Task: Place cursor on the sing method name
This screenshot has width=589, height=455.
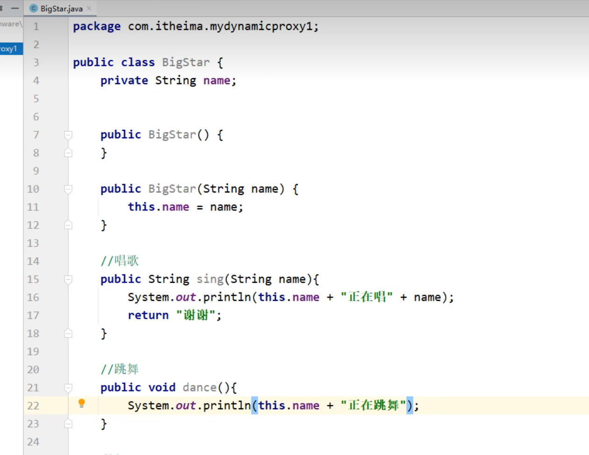Action: (210, 279)
